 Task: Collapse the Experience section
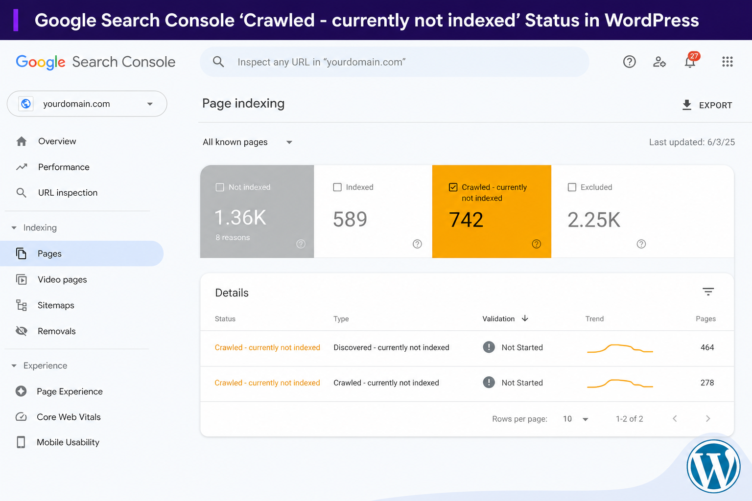(x=14, y=366)
